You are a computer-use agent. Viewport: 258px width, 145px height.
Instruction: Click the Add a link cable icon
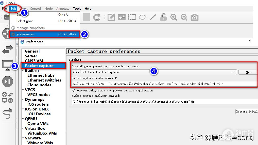click(x=7, y=114)
